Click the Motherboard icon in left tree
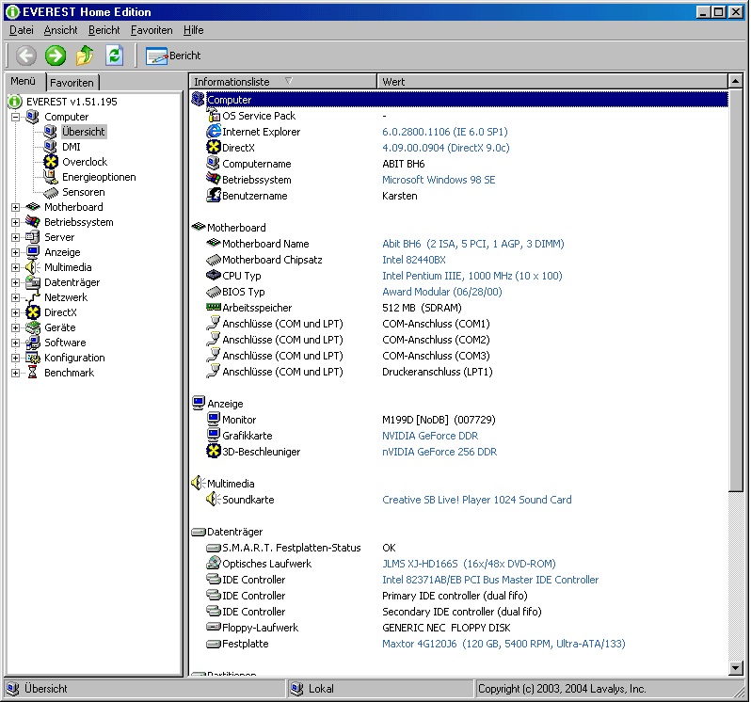Screen dimensions: 751x702 tap(33, 207)
